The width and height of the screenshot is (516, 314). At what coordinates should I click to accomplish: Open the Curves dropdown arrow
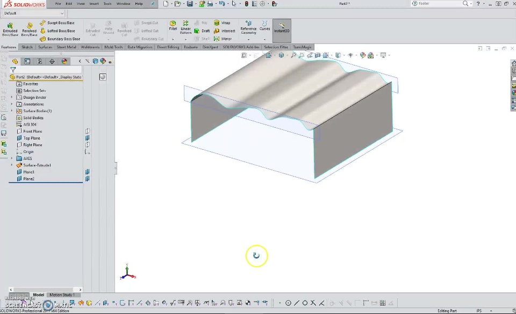(x=264, y=39)
